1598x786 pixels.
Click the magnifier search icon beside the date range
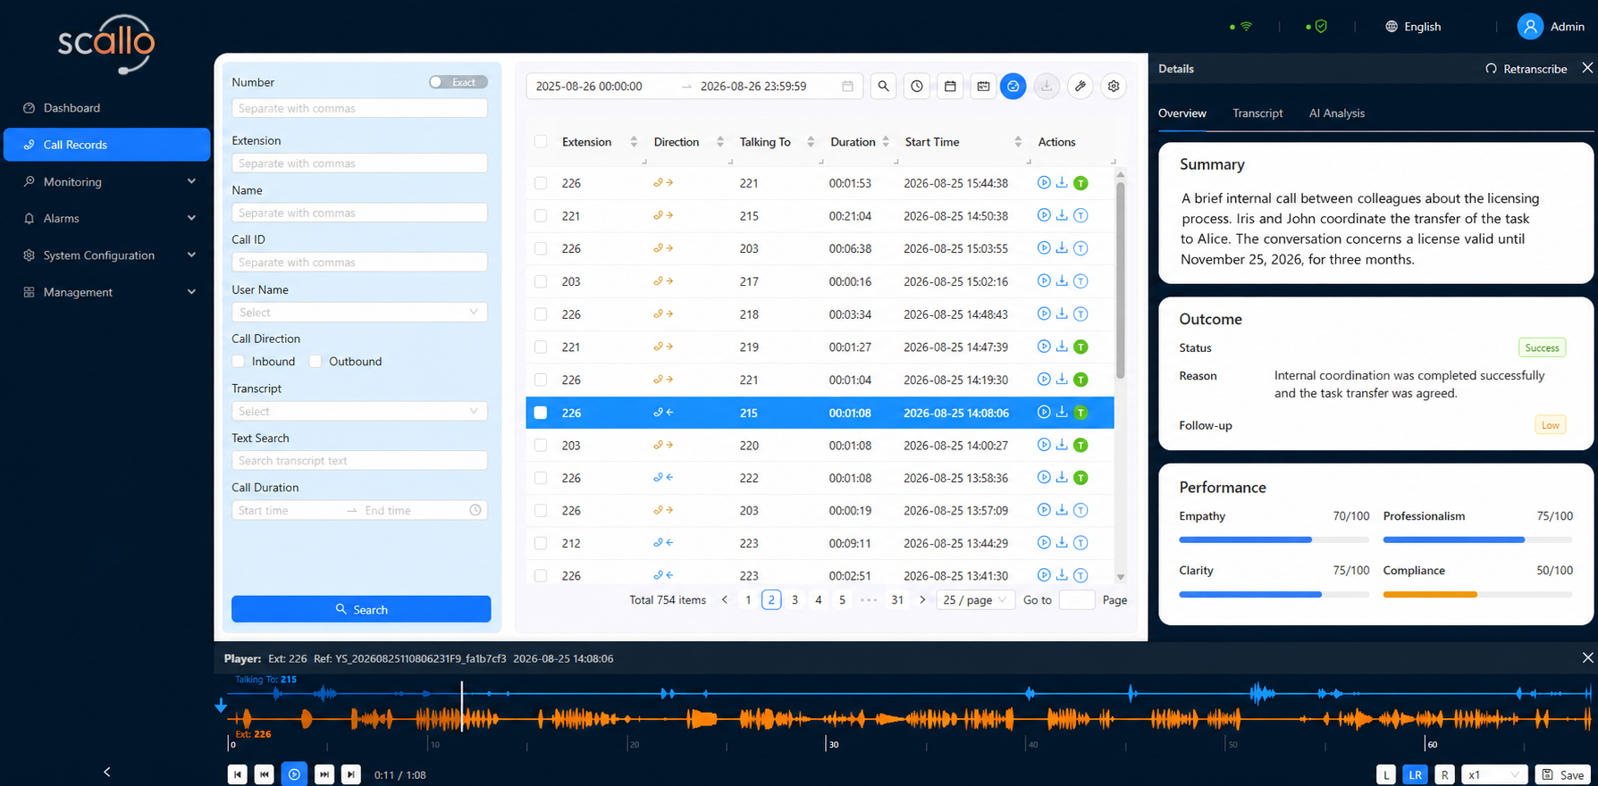[x=883, y=87]
